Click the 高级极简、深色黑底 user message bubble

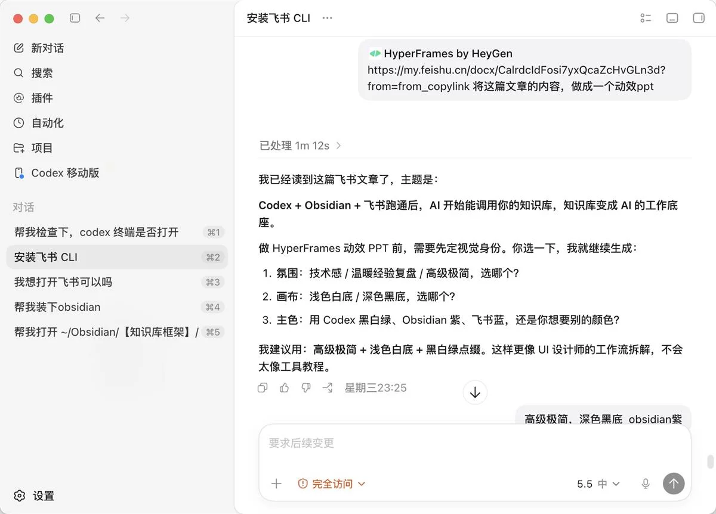point(603,416)
